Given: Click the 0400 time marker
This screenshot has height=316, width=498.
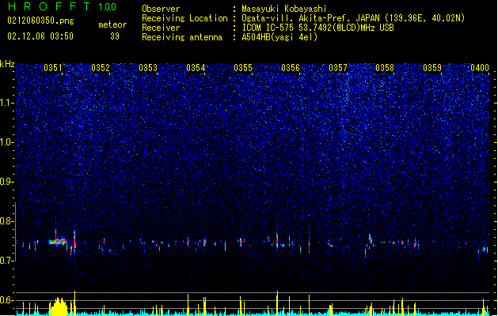Looking at the screenshot, I should click(480, 68).
